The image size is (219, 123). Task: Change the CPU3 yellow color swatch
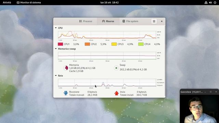tap(114, 44)
